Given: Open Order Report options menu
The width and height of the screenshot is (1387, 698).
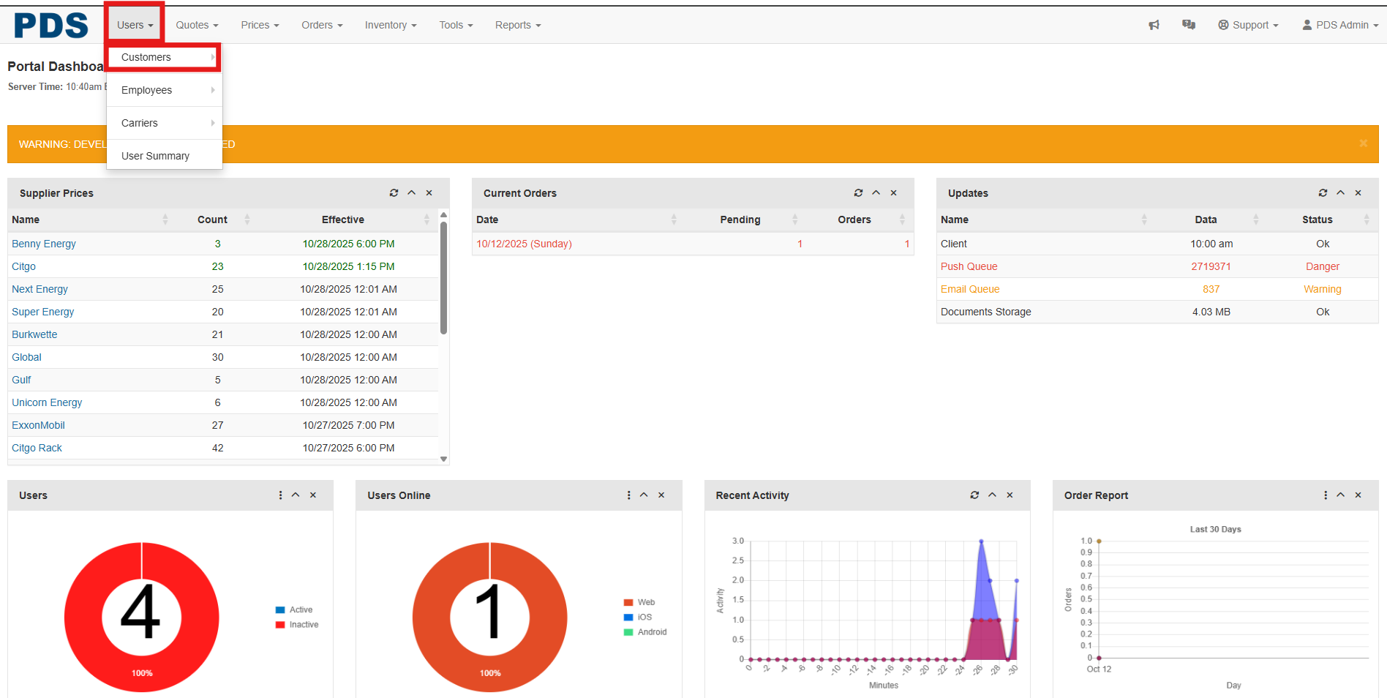Looking at the screenshot, I should (x=1325, y=495).
